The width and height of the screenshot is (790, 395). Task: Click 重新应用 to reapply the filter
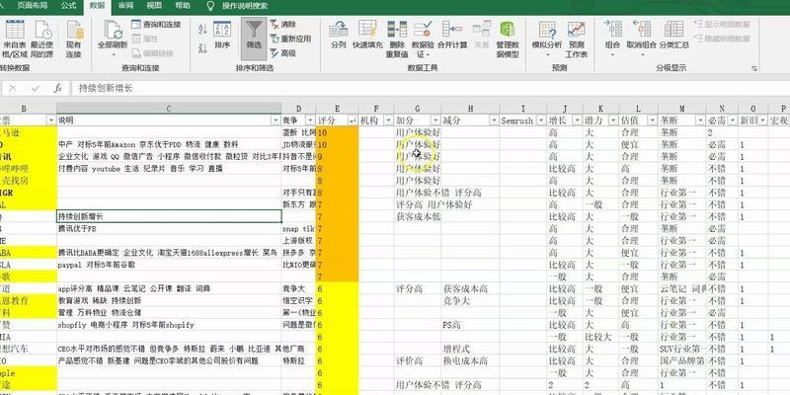click(x=290, y=39)
